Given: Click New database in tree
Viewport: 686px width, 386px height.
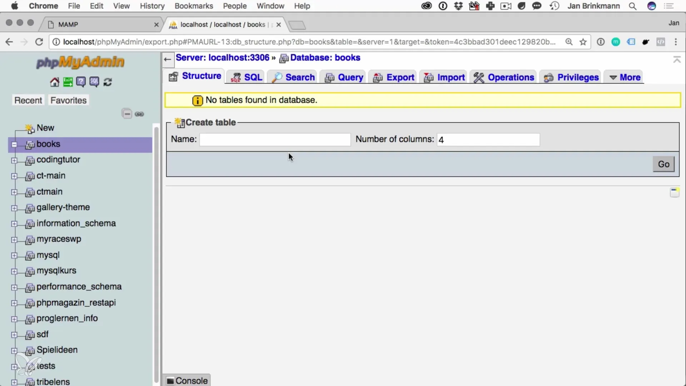Looking at the screenshot, I should [45, 128].
